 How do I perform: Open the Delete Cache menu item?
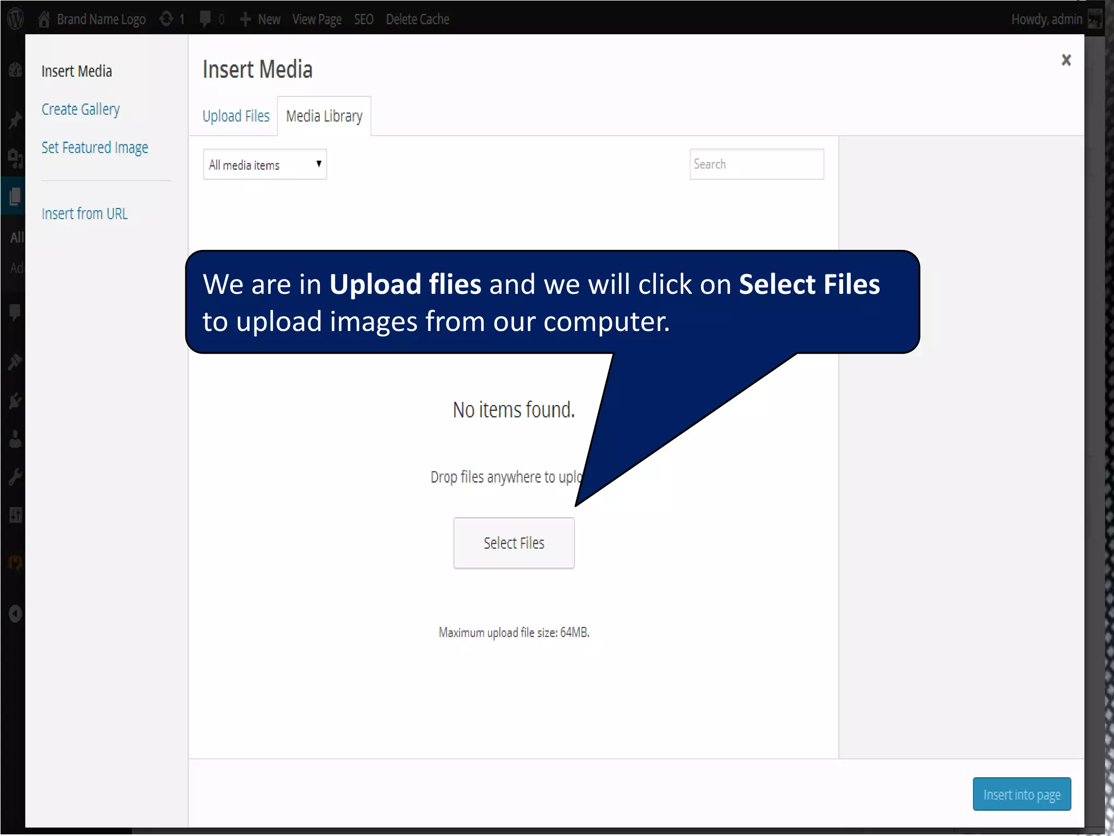click(x=417, y=20)
